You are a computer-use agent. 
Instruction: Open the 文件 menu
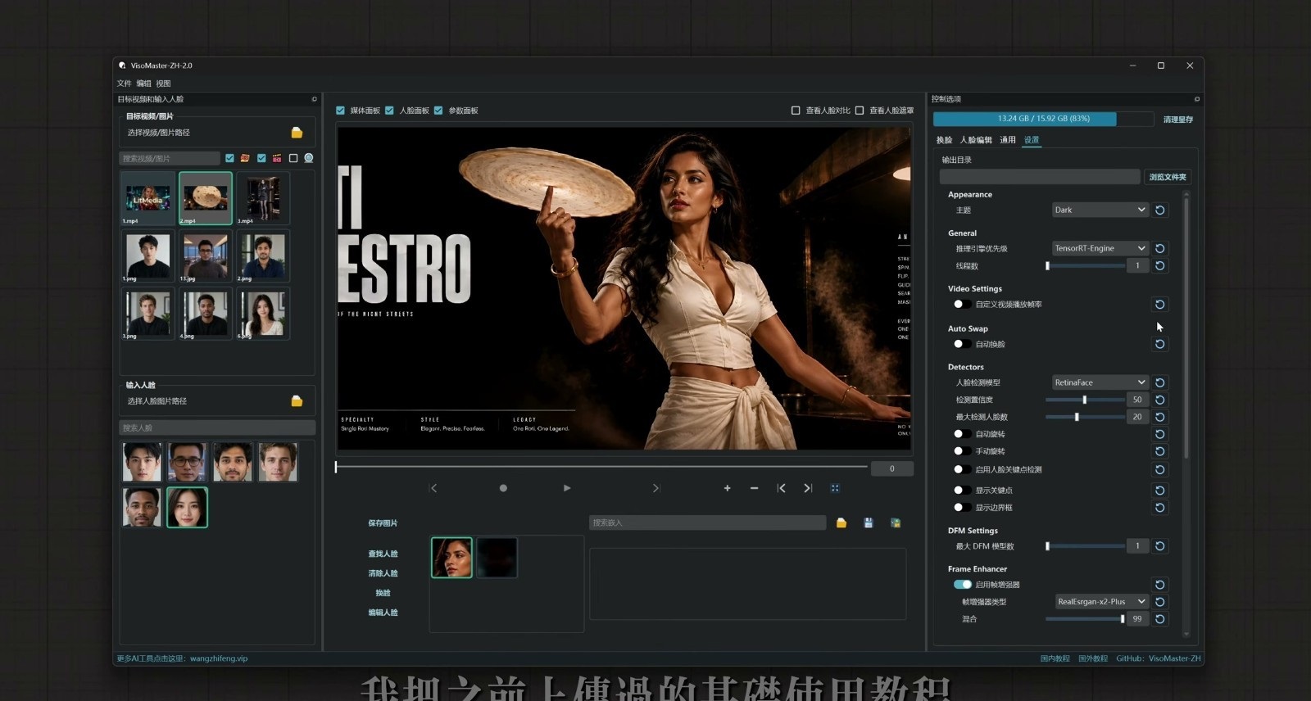[x=124, y=84]
